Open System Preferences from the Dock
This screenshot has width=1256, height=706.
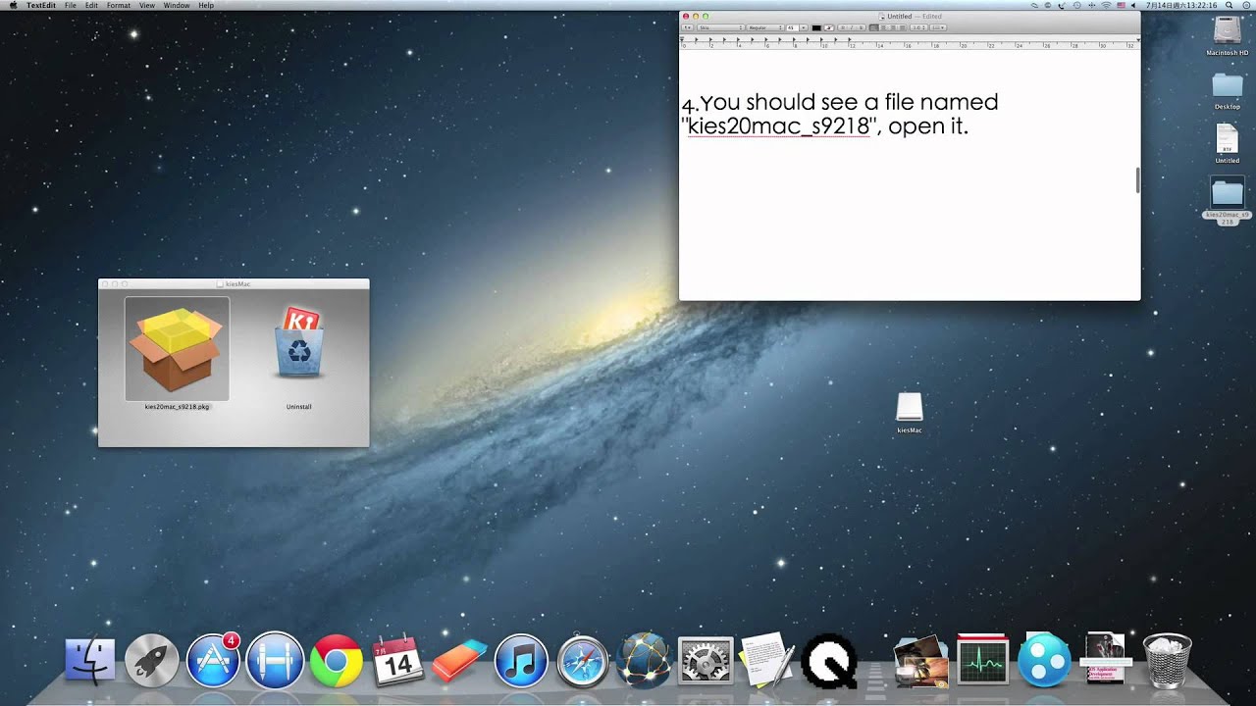(x=706, y=660)
